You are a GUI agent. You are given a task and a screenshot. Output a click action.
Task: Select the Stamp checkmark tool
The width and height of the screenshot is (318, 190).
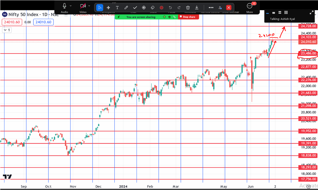(135, 8)
